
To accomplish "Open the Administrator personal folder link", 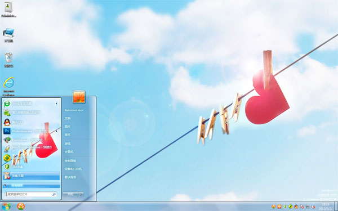I will [x=74, y=110].
